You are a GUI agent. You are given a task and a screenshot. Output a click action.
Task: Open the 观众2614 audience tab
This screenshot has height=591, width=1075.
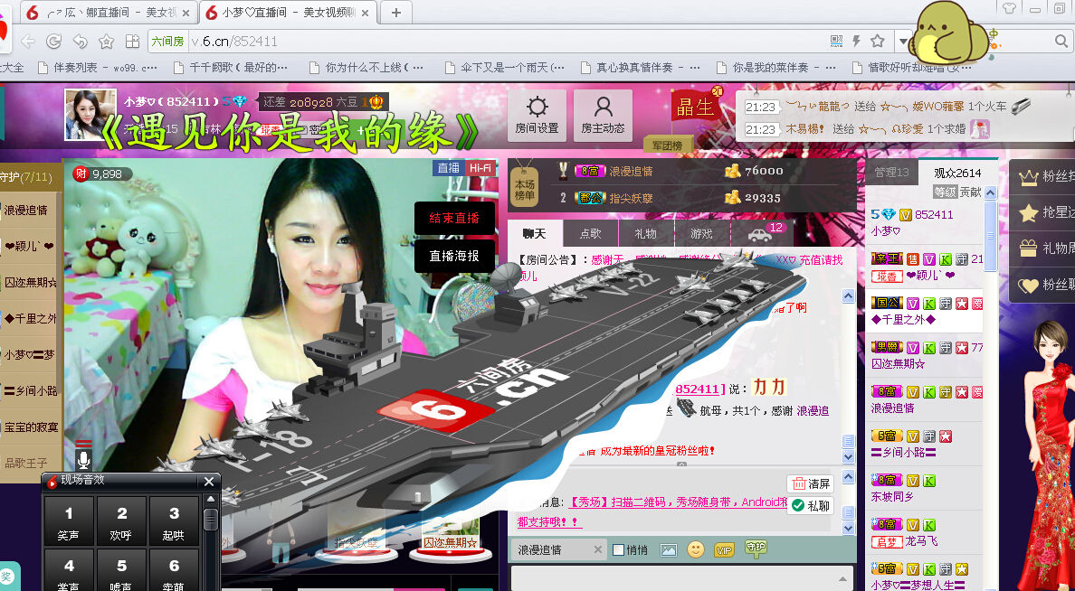(x=957, y=173)
